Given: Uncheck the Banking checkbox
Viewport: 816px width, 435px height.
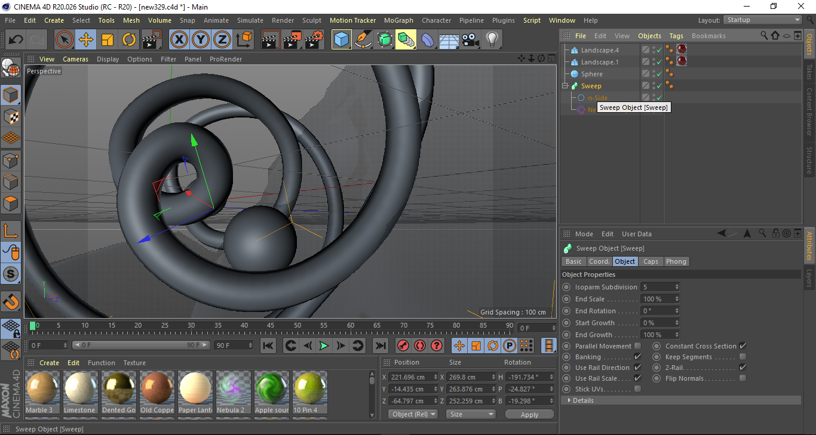Looking at the screenshot, I should pyautogui.click(x=637, y=357).
